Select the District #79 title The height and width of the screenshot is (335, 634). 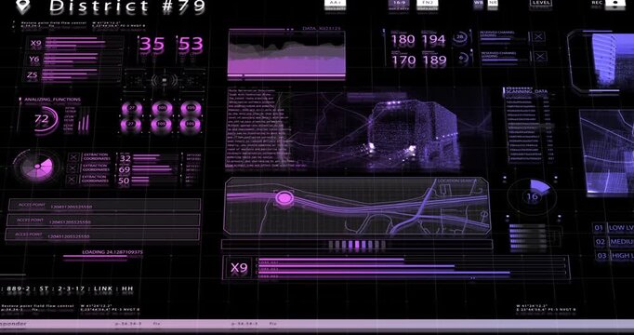point(127,7)
